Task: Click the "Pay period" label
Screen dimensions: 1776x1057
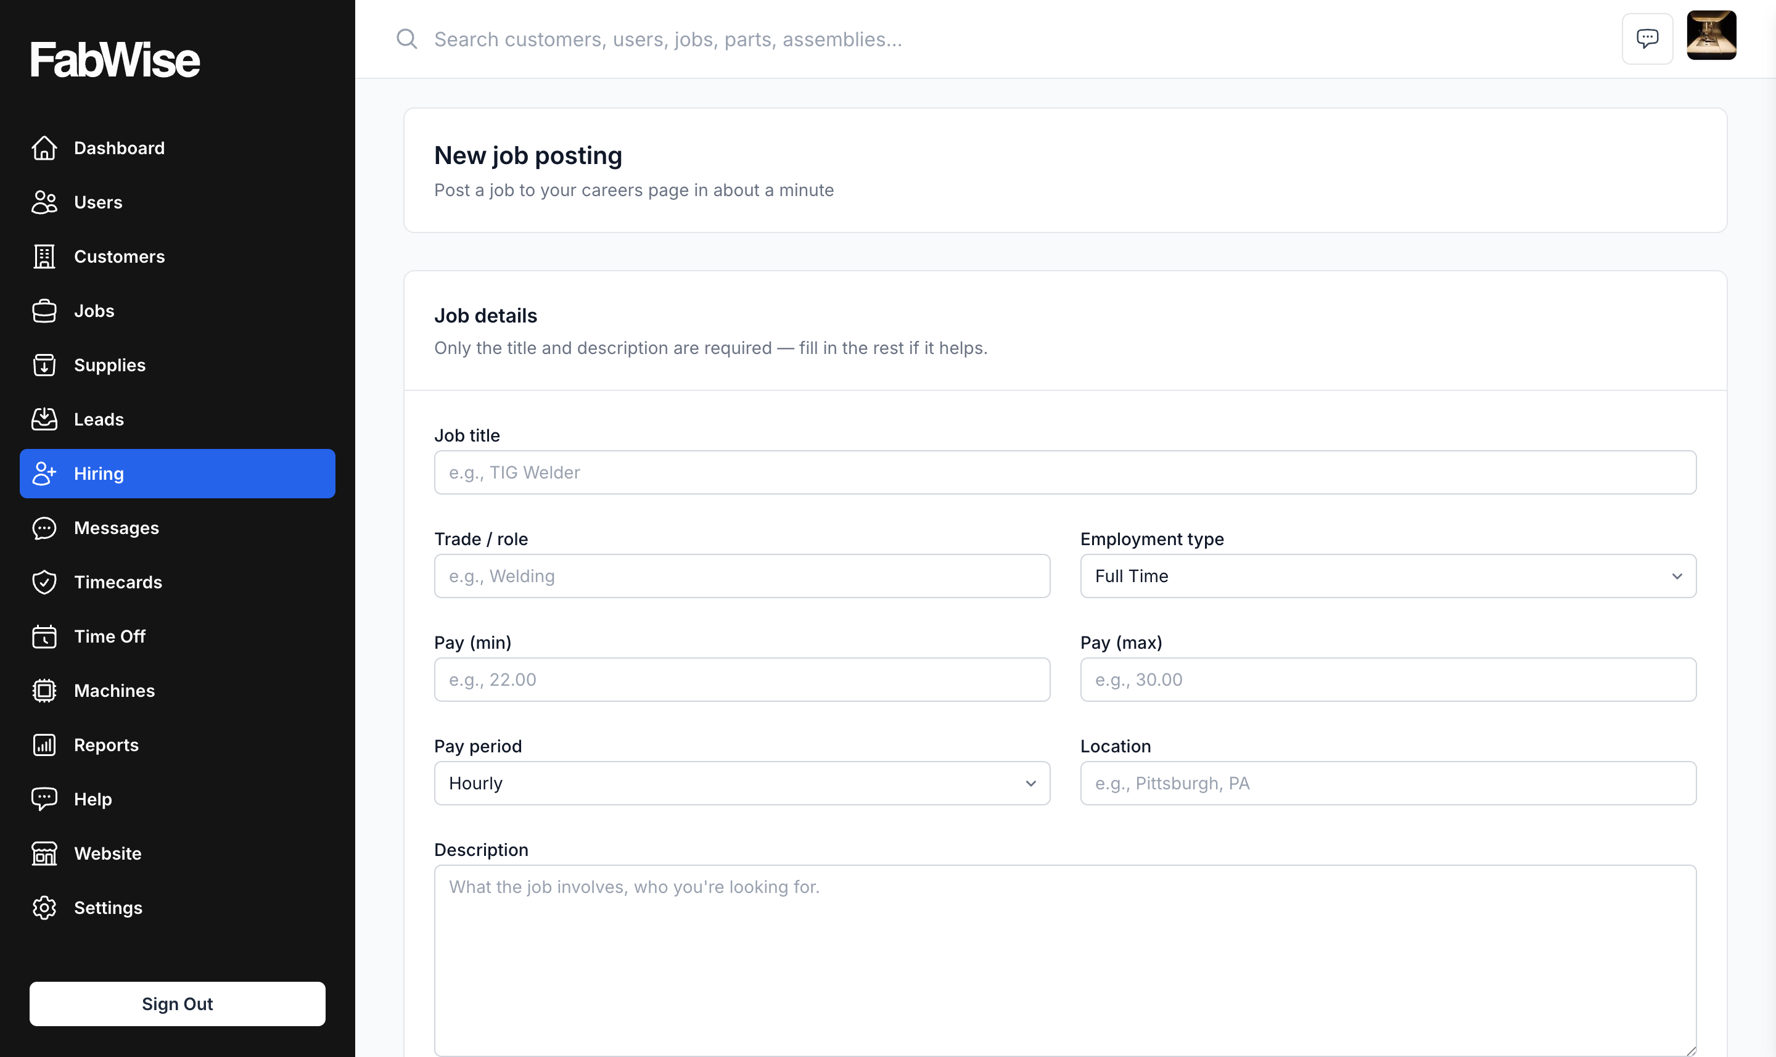Action: tap(478, 746)
